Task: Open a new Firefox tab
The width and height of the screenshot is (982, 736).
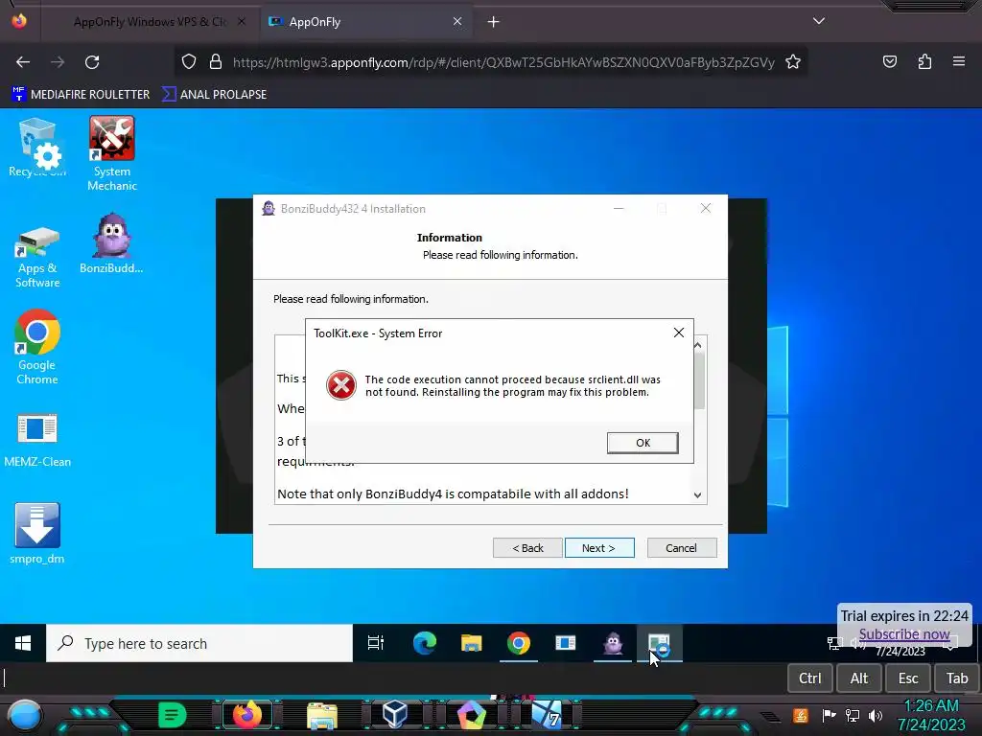Action: click(x=494, y=22)
